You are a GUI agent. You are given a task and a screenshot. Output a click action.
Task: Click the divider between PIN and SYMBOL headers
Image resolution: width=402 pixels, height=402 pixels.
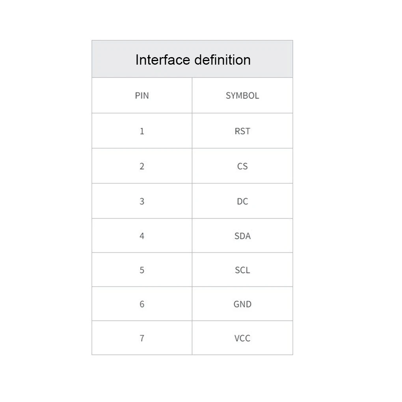[192, 95]
